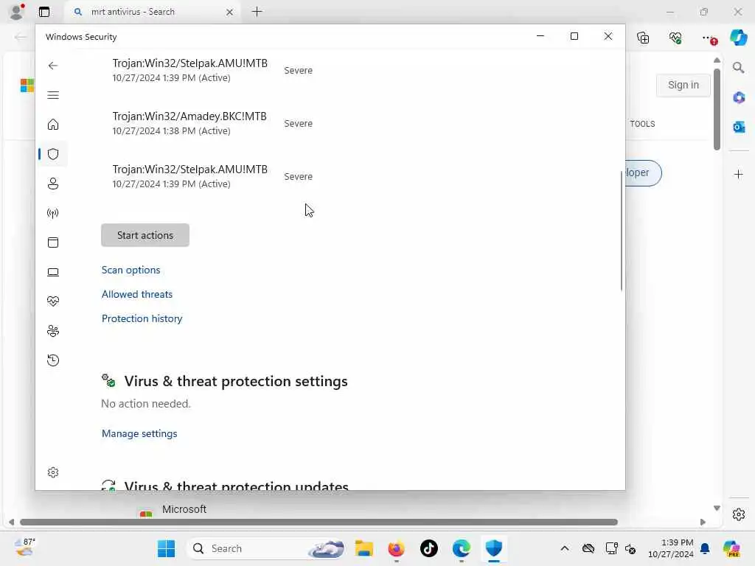The width and height of the screenshot is (755, 566).
Task: Open App & browser control icon
Action: [x=53, y=242]
